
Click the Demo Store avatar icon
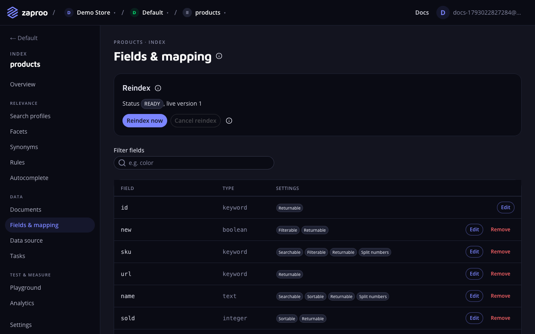pos(69,13)
